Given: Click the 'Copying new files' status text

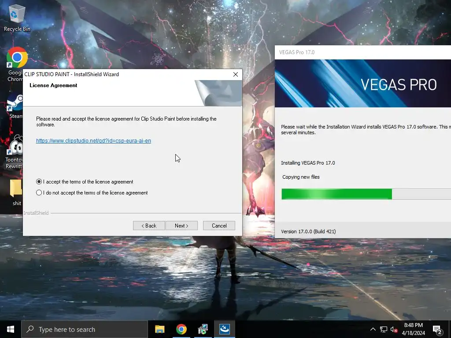Looking at the screenshot, I should (x=301, y=177).
